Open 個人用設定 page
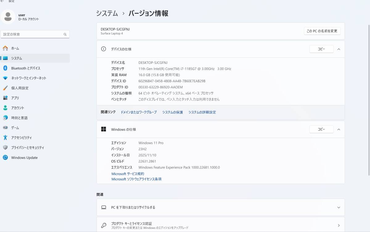Viewport: 370px width, 232px height. coord(35,88)
